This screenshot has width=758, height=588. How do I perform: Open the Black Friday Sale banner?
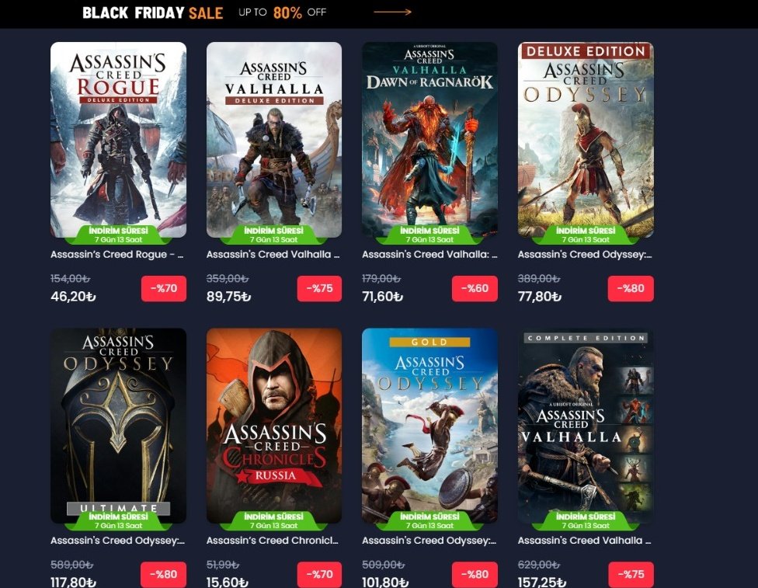(x=379, y=13)
